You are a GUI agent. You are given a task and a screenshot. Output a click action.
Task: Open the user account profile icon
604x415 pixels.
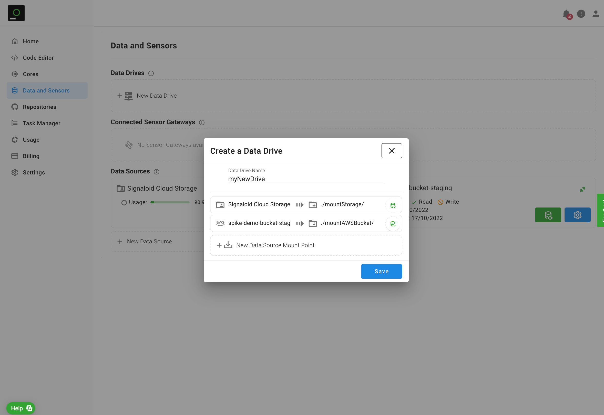596,14
